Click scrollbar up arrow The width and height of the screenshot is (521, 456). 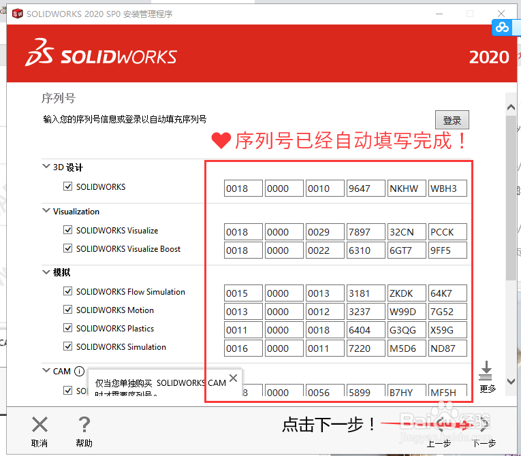coord(511,108)
